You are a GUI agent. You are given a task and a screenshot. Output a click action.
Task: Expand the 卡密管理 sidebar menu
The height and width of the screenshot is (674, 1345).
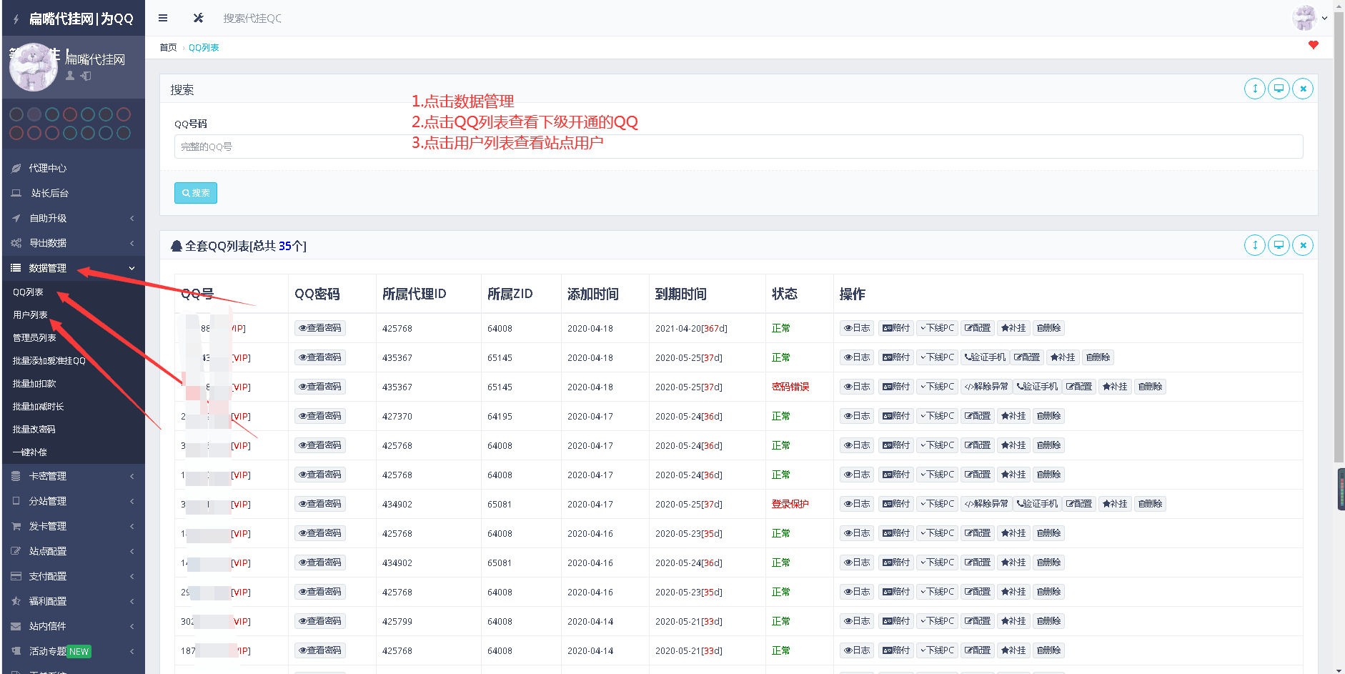tap(73, 476)
